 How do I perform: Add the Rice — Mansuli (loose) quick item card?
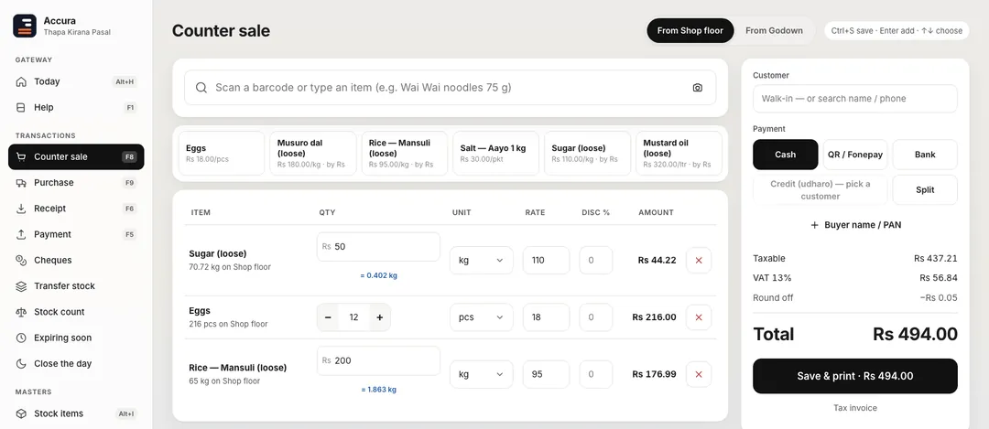tap(405, 153)
